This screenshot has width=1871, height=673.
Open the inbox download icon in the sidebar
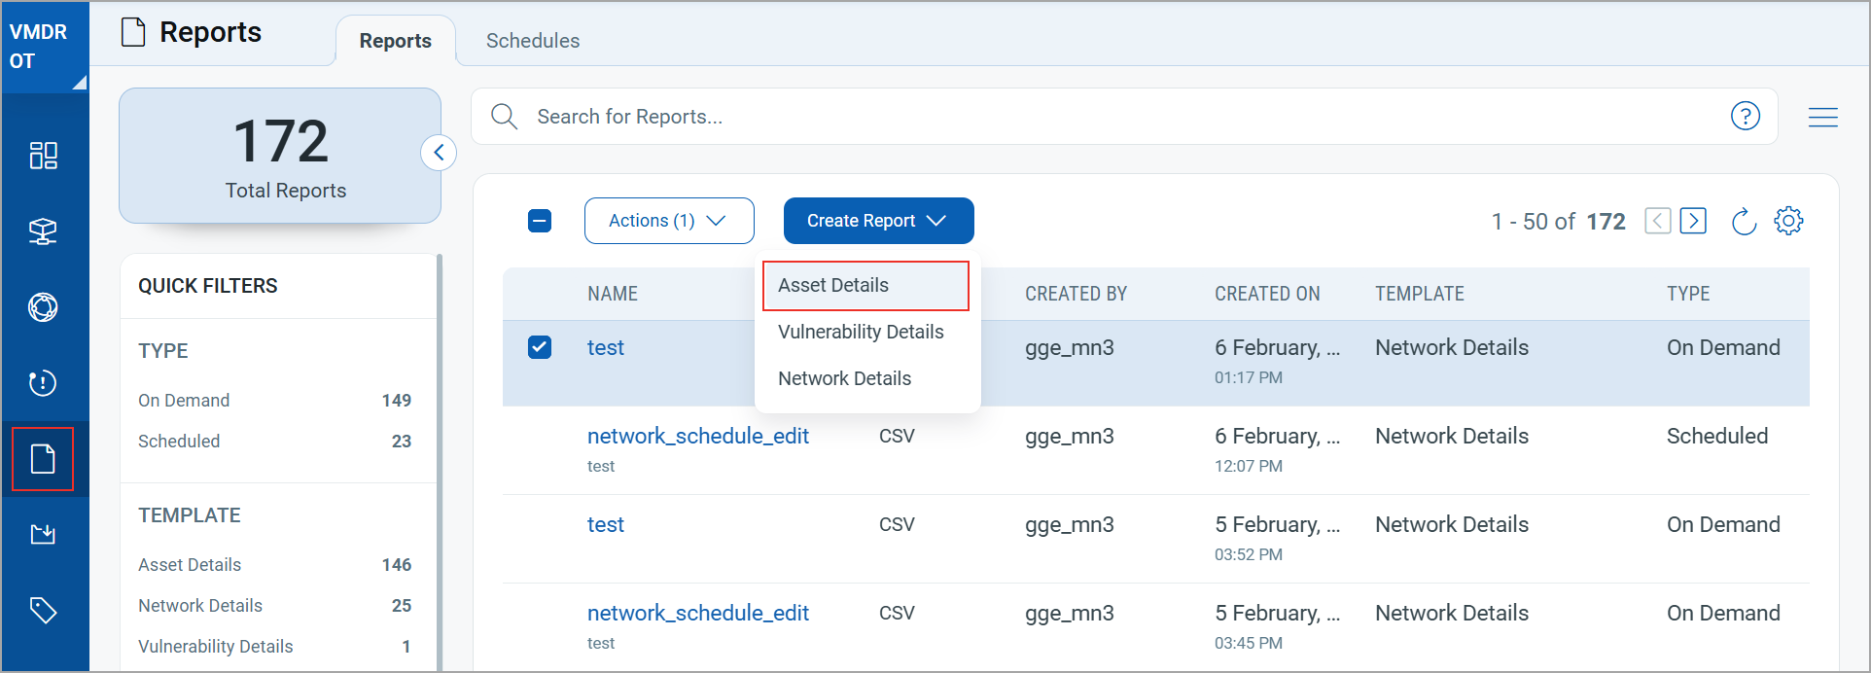(x=43, y=534)
